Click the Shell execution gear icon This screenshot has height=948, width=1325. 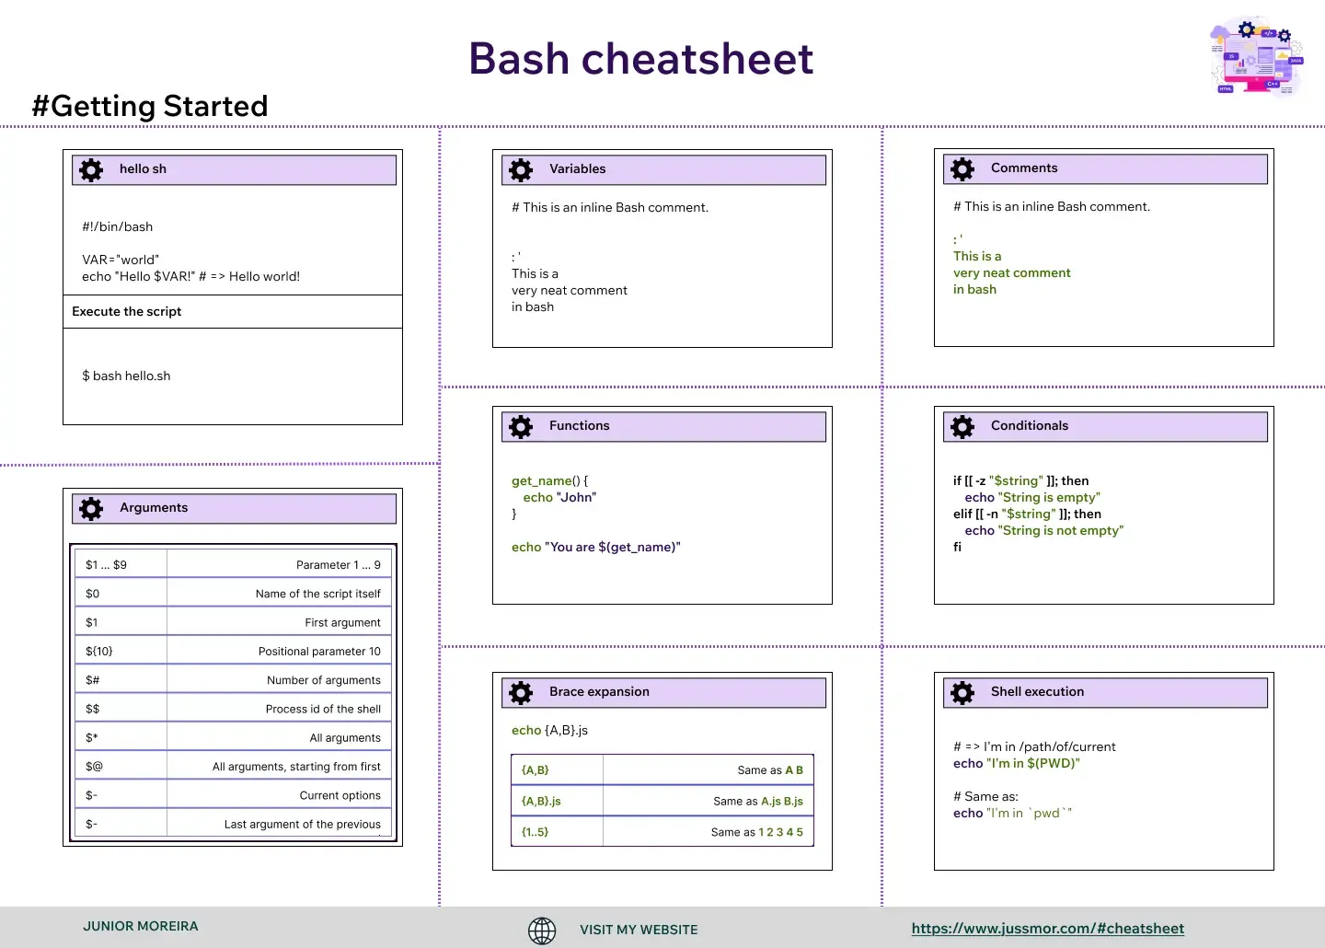[962, 693]
